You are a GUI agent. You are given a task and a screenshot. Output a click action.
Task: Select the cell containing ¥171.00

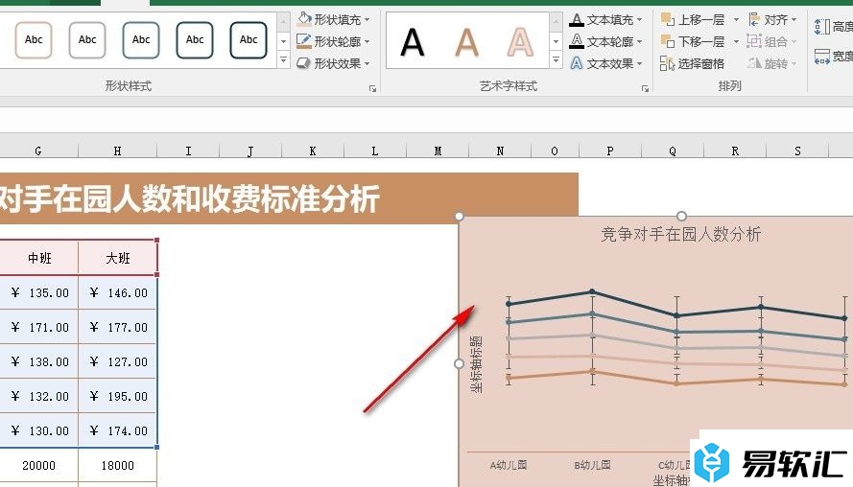point(39,327)
